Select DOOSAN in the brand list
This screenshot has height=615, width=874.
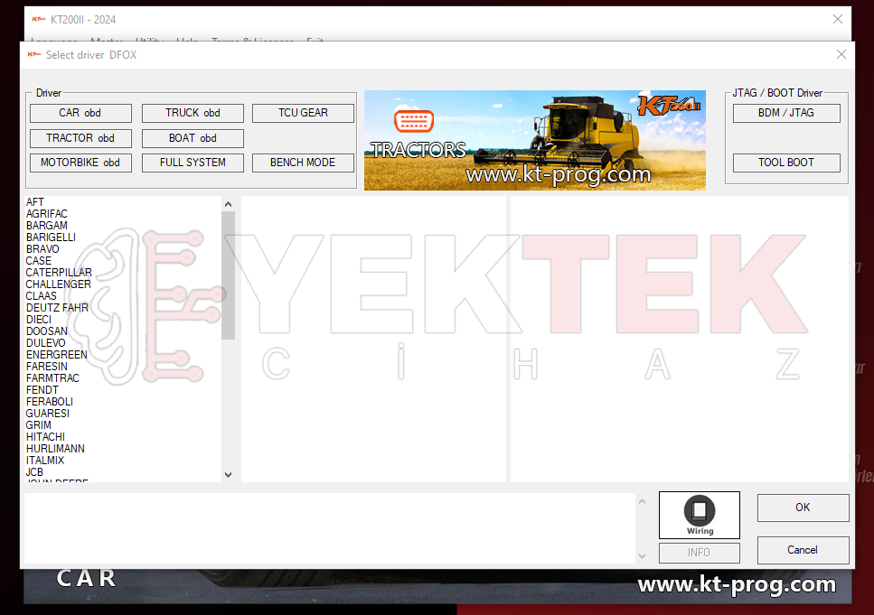point(47,331)
